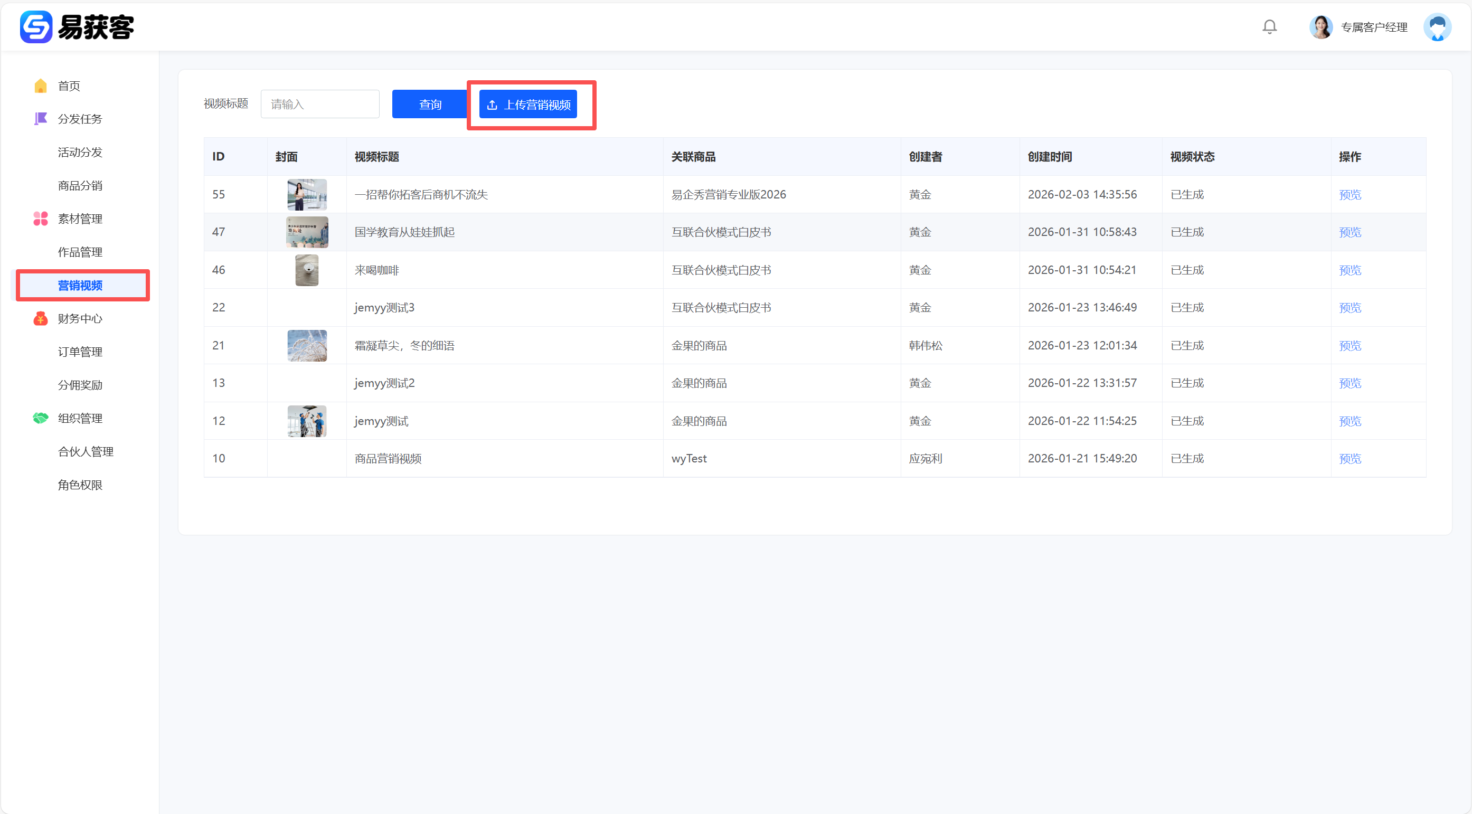Click the 上传营销视频 upload button
The width and height of the screenshot is (1472, 814).
(528, 105)
